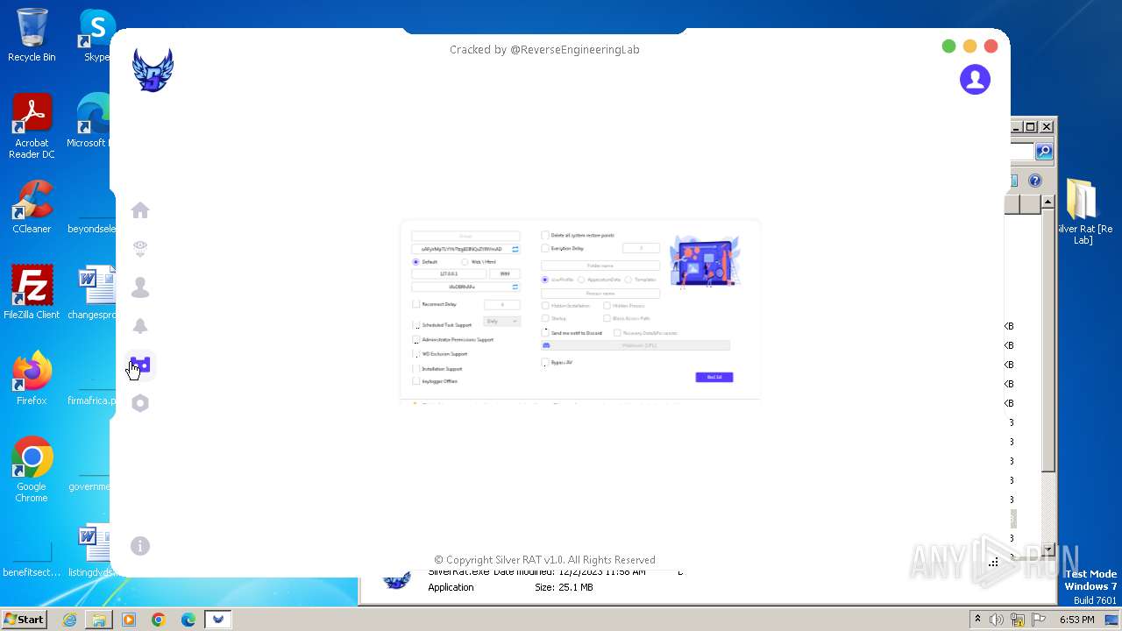The image size is (1122, 631).
Task: Open Silver Rat [Re Lab] desktop folder
Action: point(1083,211)
